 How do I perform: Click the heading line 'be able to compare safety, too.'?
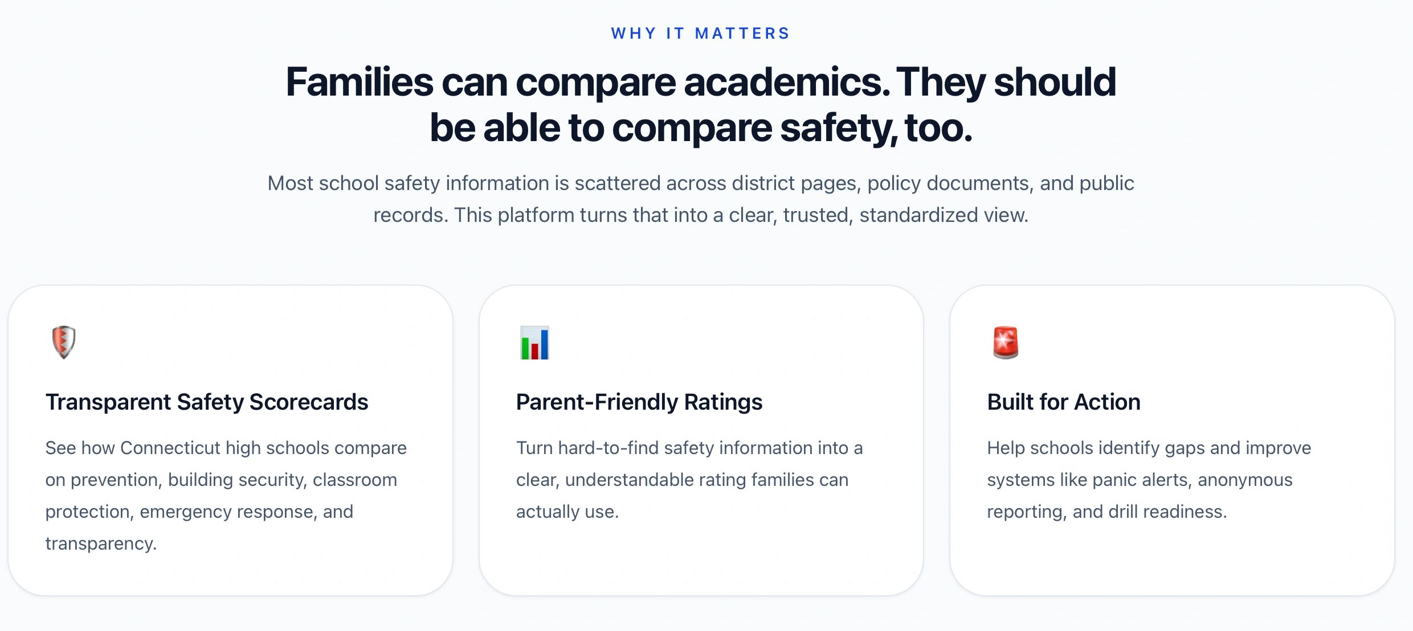(700, 128)
